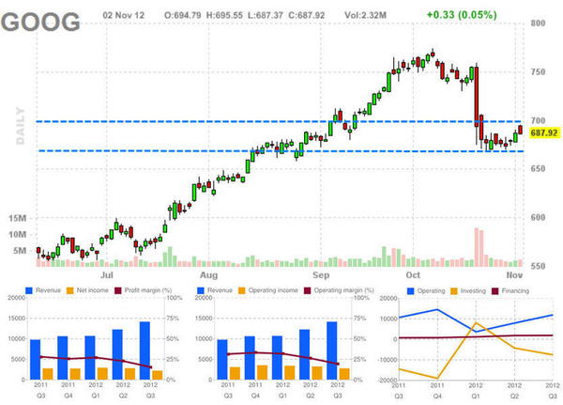
Task: Click the maroon Financing legend swatch
Action: coord(495,291)
